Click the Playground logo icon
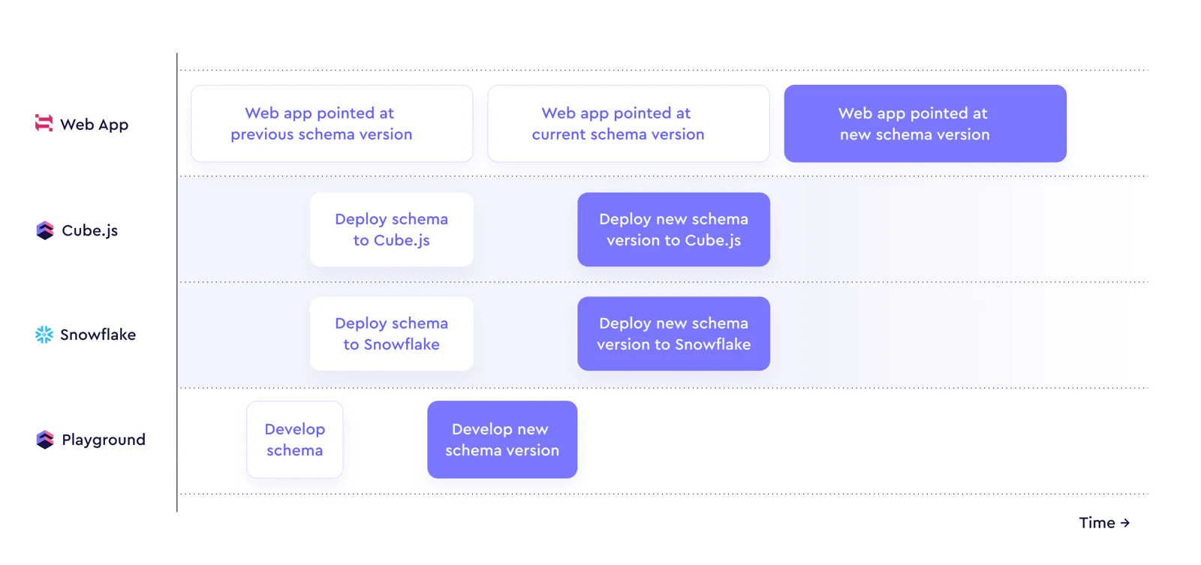 (x=45, y=440)
